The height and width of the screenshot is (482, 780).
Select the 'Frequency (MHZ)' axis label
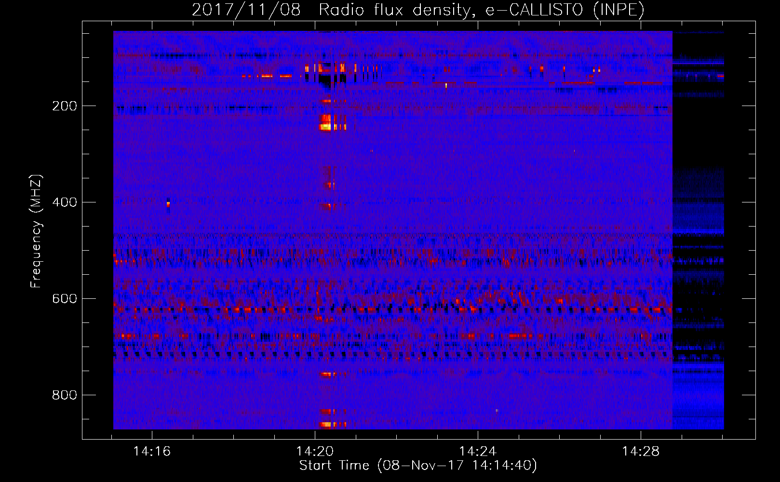pyautogui.click(x=36, y=231)
